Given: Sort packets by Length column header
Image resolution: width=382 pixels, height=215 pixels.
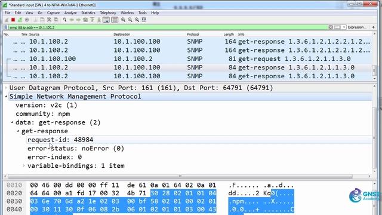Looking at the screenshot, I should tap(229, 35).
